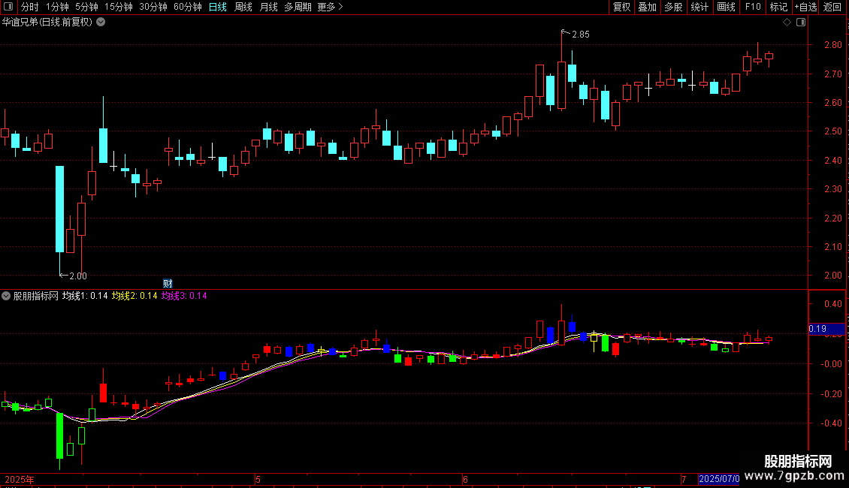Viewport: 849px width, 488px height.
Task: Switch to 周线 weekly chart
Action: pyautogui.click(x=243, y=7)
